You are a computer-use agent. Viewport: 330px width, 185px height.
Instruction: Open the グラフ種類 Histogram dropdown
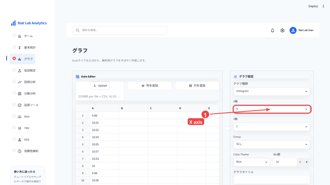[271, 91]
